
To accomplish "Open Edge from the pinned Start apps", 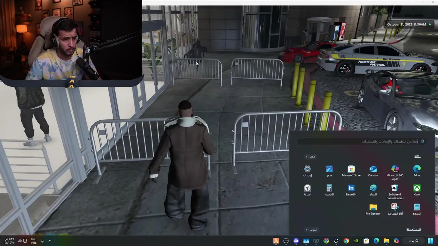I will click(417, 171).
